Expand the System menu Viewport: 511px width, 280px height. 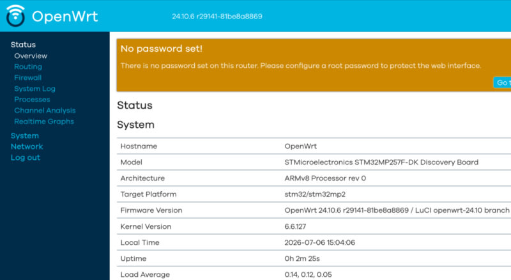[x=25, y=136]
